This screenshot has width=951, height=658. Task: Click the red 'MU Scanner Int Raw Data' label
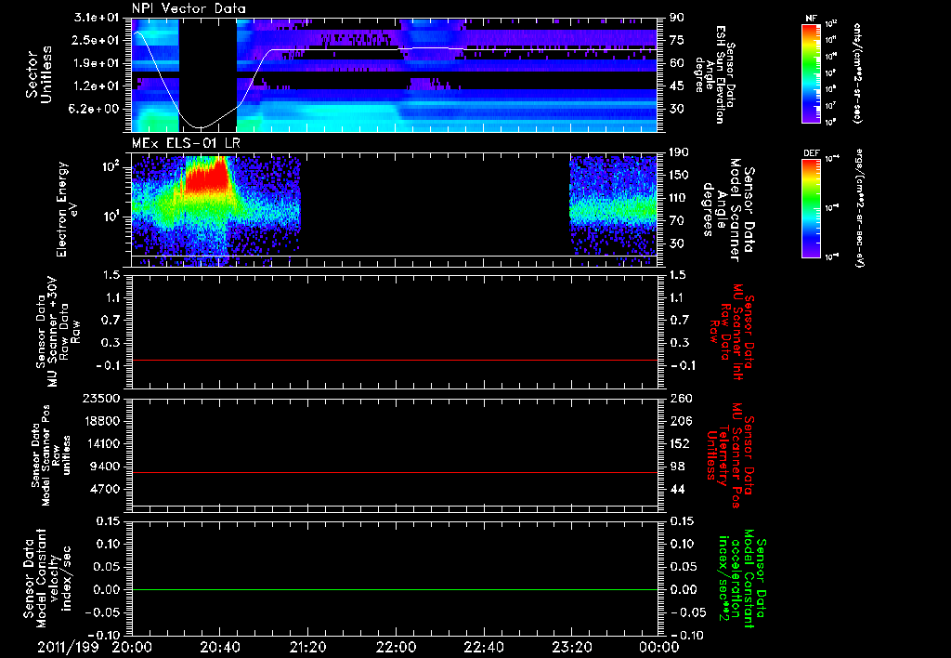coord(730,332)
